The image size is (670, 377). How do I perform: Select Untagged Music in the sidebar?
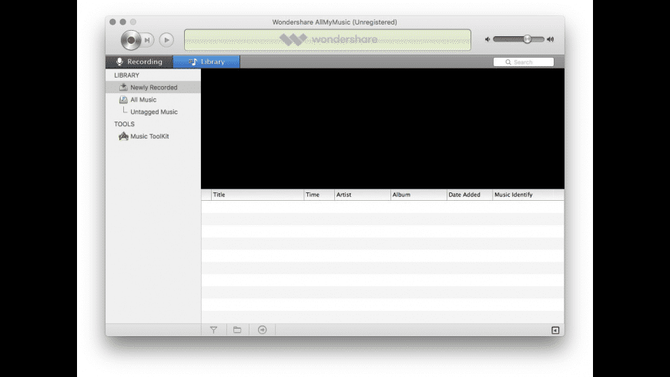[153, 112]
